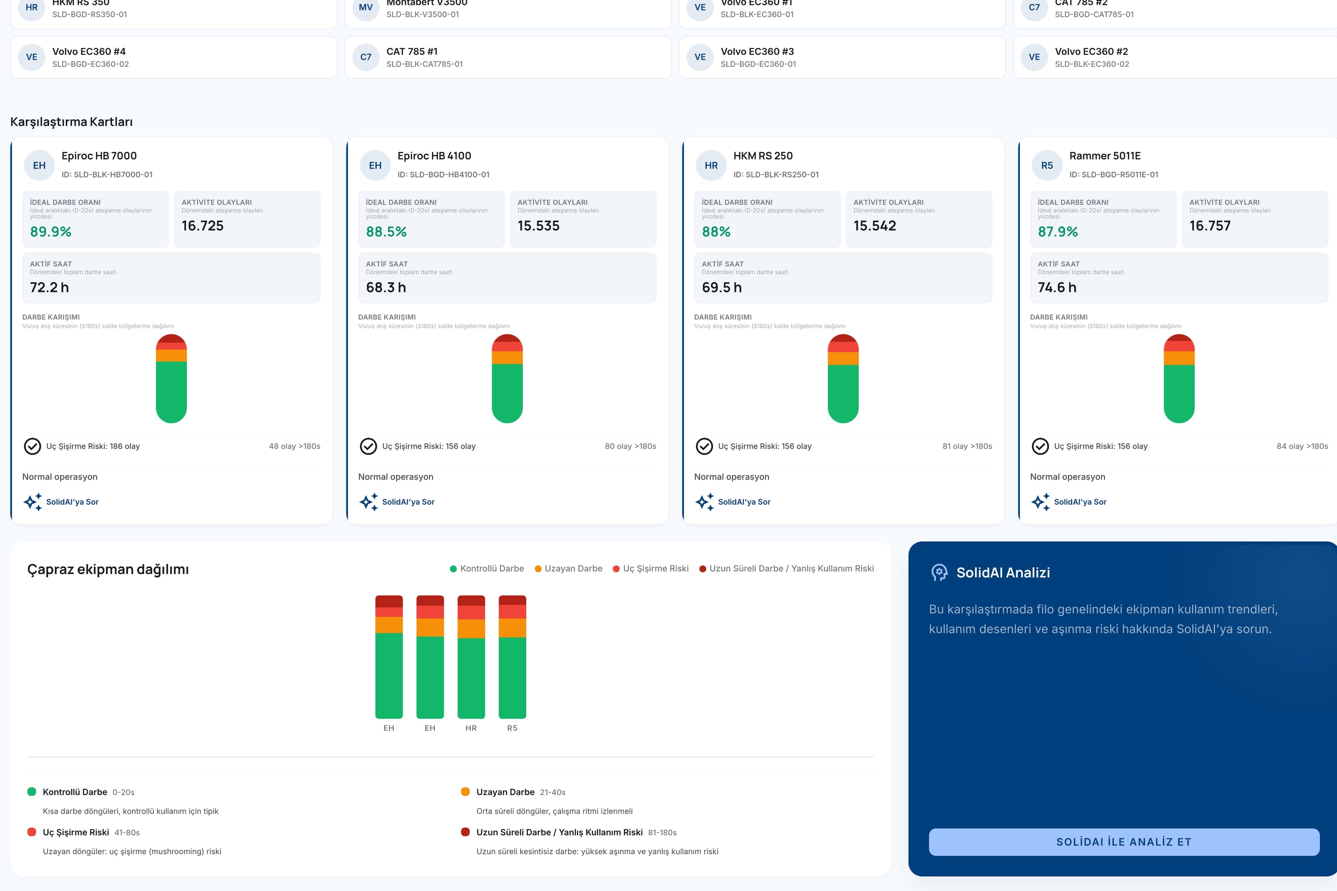Click the 16.757 activity events value
The width and height of the screenshot is (1337, 891).
(x=1210, y=226)
